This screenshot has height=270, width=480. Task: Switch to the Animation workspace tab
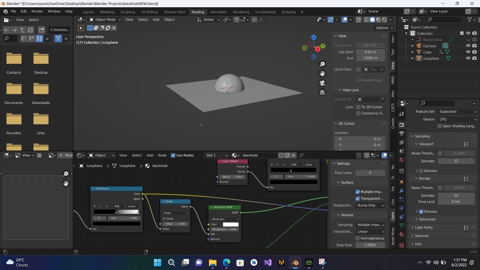218,12
